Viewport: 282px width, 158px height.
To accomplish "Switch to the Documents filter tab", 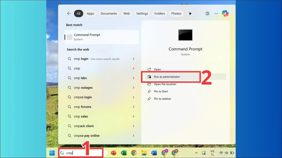I will coord(109,13).
